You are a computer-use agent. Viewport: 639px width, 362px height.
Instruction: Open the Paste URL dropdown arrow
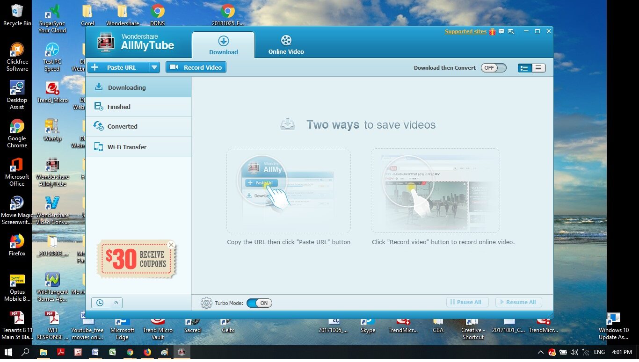154,67
